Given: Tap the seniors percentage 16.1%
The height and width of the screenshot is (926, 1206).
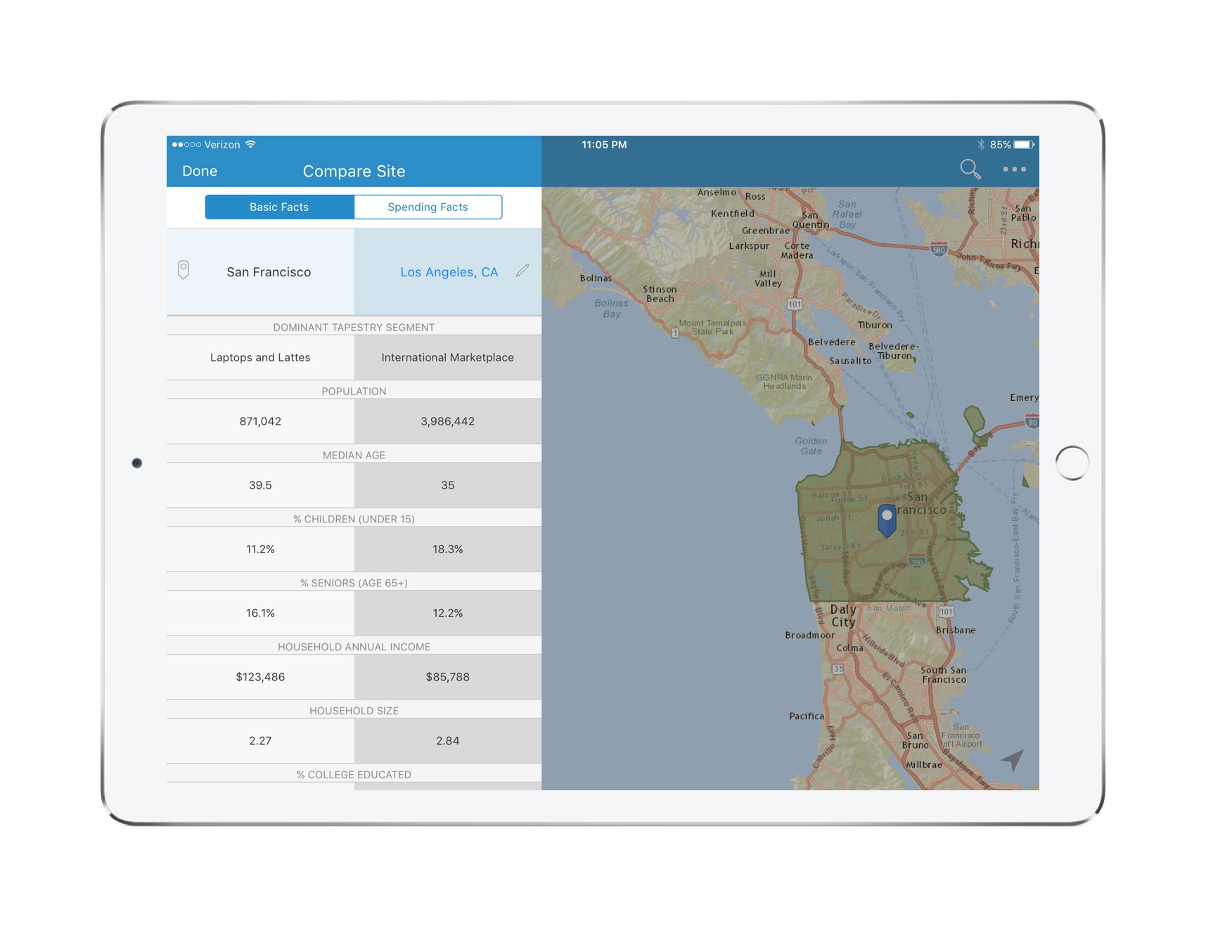Looking at the screenshot, I should click(260, 613).
